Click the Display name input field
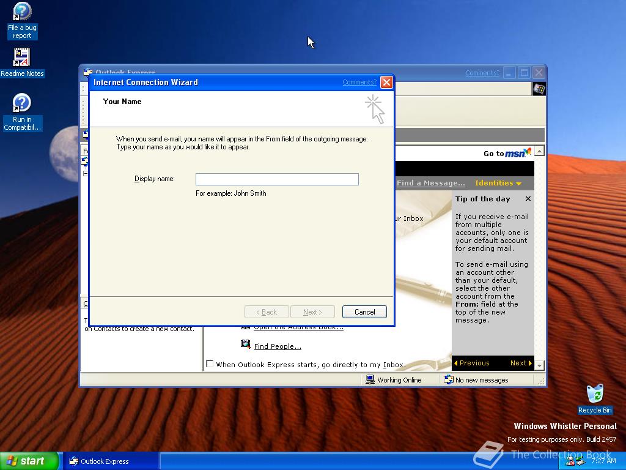 click(277, 179)
